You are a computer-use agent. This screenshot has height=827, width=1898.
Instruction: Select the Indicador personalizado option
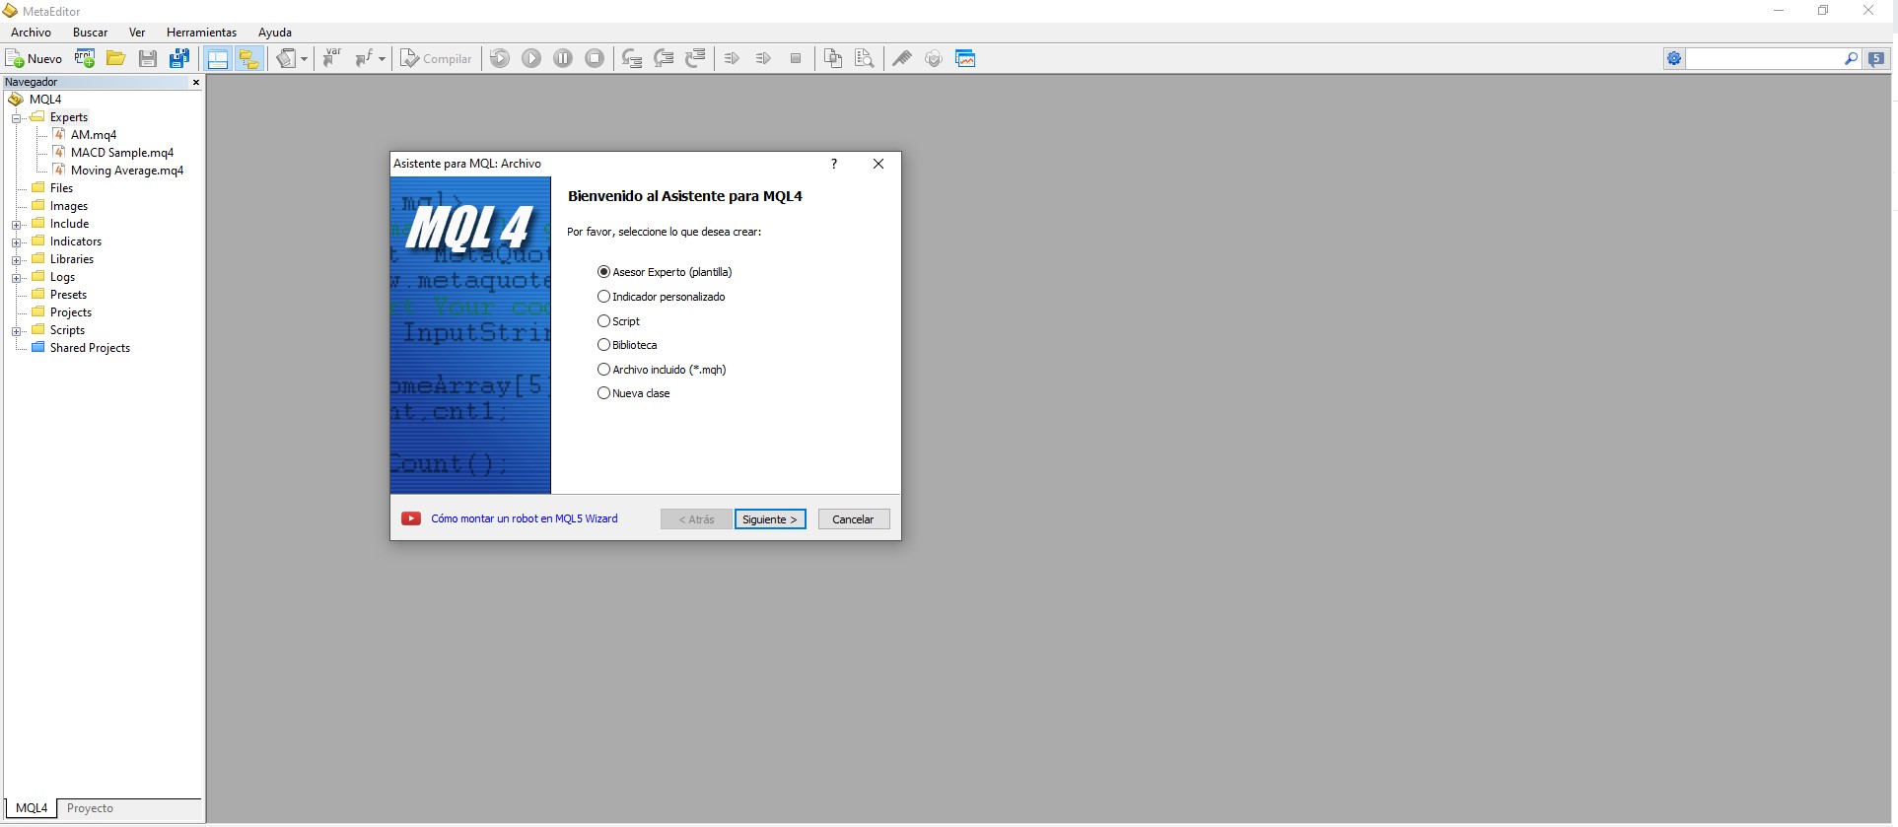603,297
